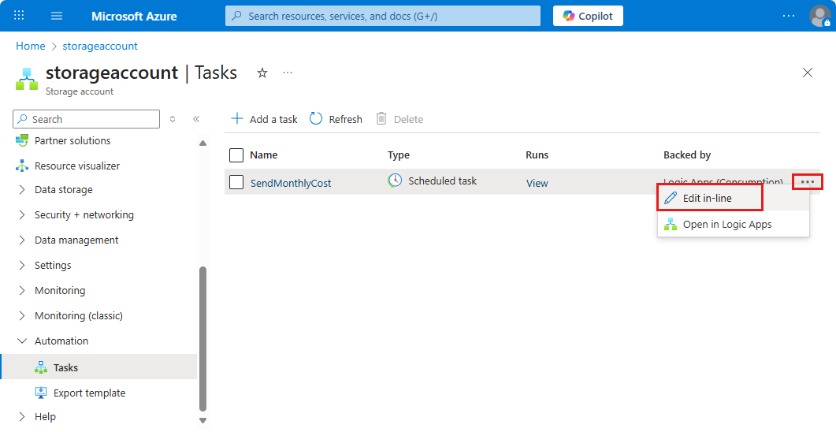Check the SendMonthlyCost row checkbox
This screenshot has height=432, width=836.
(236, 182)
